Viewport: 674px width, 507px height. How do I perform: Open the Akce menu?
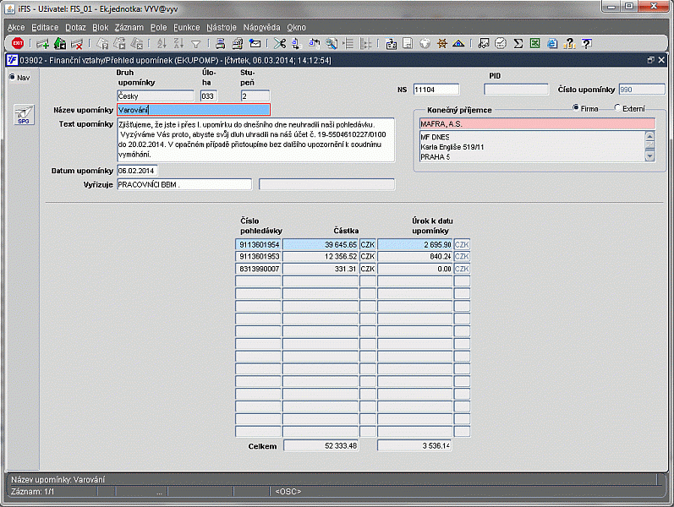point(16,28)
